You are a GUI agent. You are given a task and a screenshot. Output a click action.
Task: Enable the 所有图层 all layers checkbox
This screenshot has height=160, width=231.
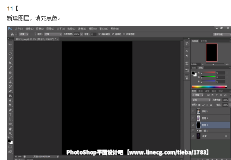click(x=124, y=34)
